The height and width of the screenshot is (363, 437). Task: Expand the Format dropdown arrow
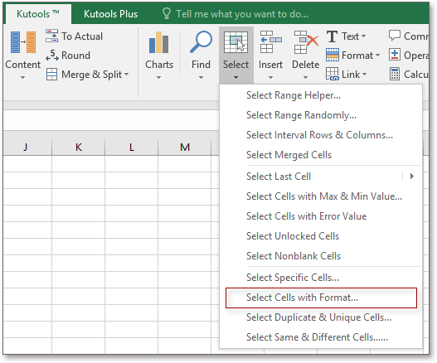coord(377,56)
